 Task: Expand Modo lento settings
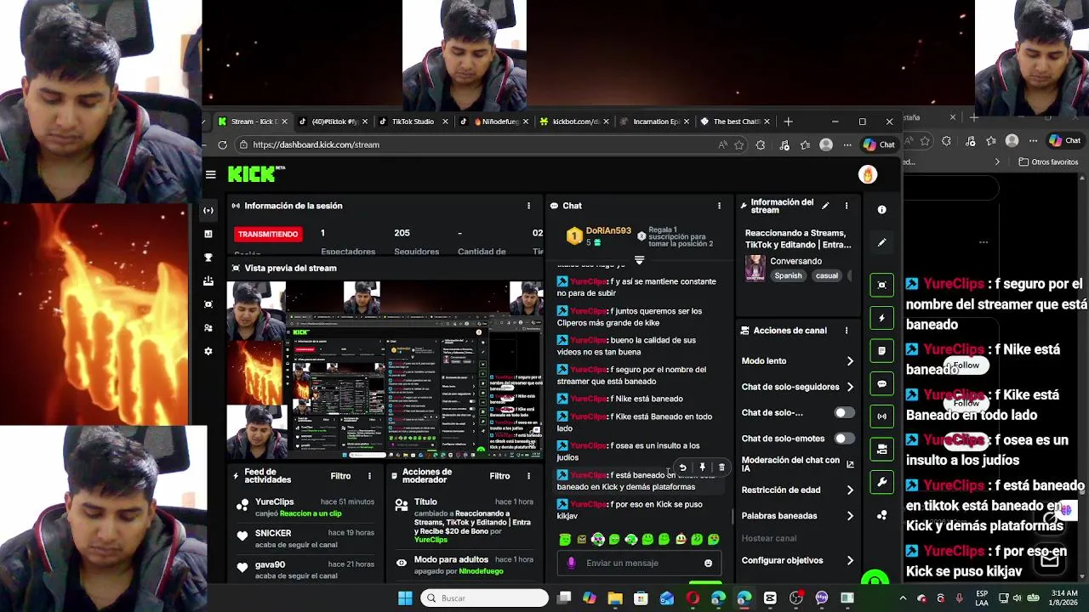797,361
